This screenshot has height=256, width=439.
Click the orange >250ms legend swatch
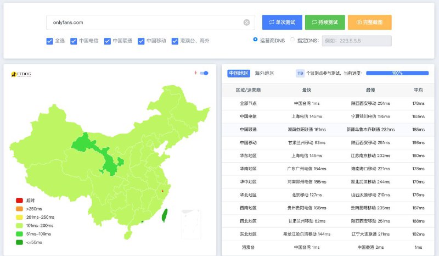tap(20, 209)
